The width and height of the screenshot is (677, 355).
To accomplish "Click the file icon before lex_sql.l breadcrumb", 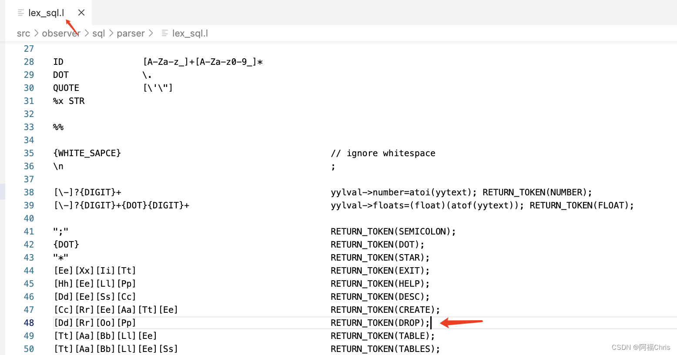I will tap(164, 33).
